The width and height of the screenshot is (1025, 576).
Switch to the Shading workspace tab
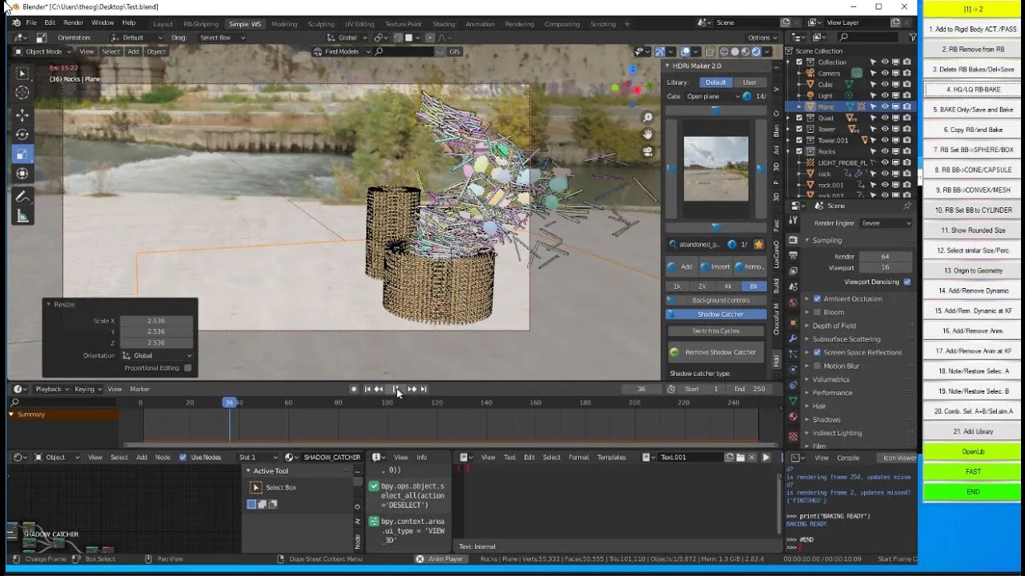tap(444, 24)
